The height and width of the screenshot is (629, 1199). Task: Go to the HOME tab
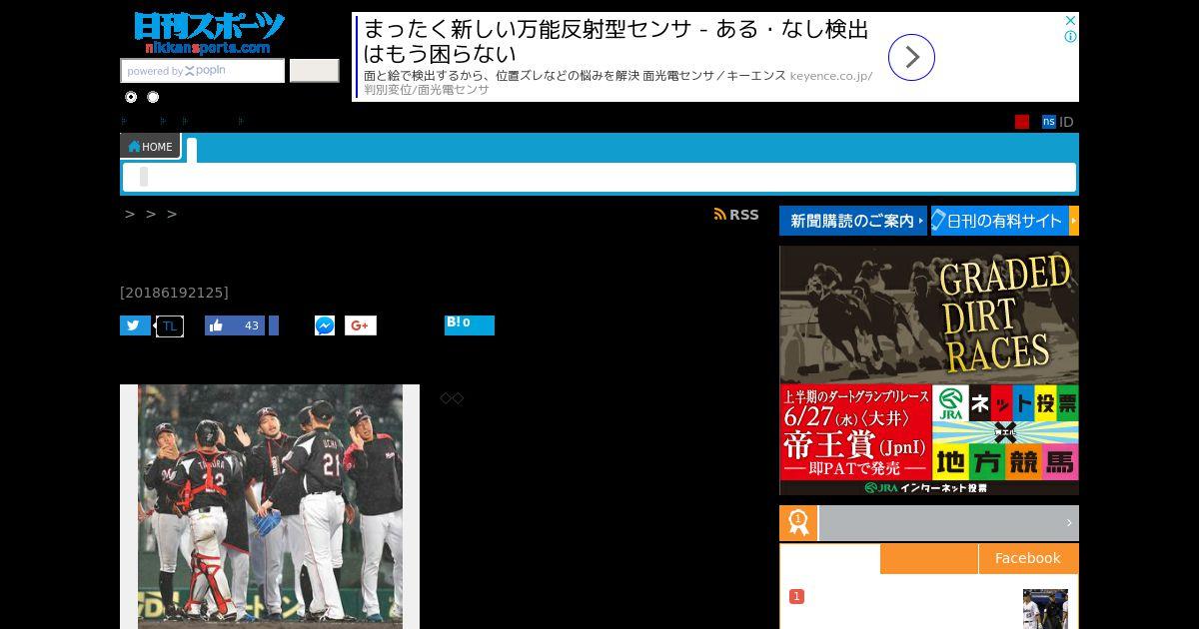150,147
